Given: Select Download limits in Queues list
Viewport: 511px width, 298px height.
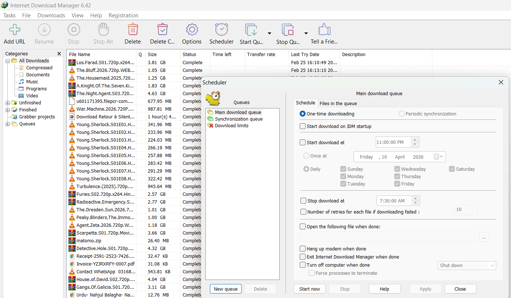Looking at the screenshot, I should tap(232, 125).
